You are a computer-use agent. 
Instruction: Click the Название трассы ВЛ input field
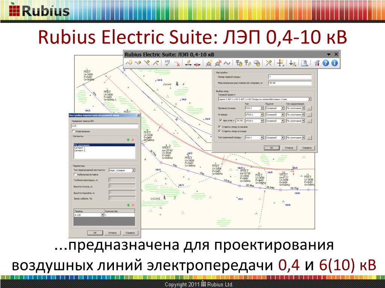105,126
